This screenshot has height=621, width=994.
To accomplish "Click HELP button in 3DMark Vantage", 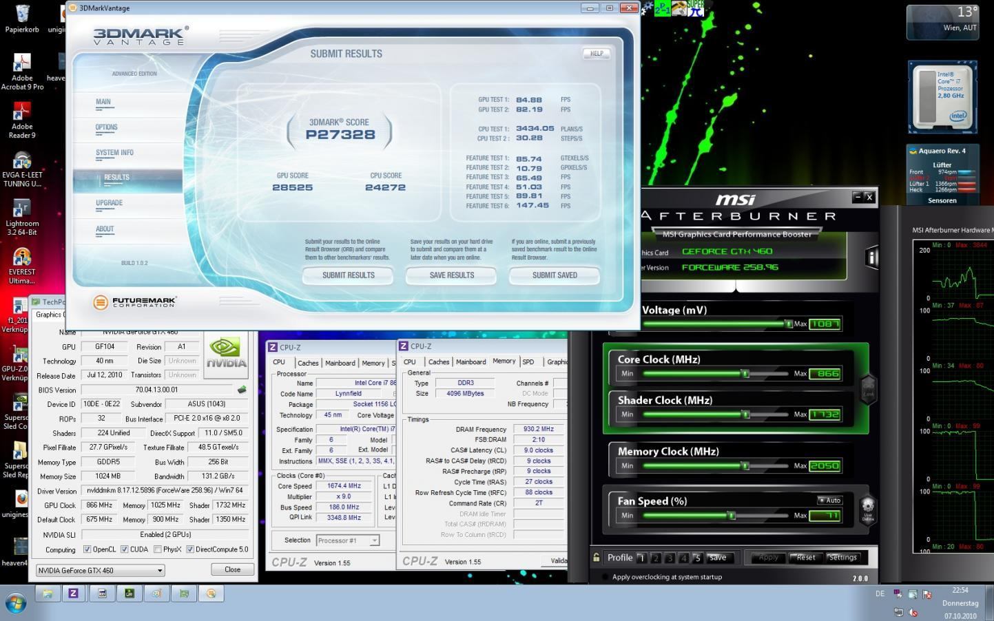I will [597, 53].
